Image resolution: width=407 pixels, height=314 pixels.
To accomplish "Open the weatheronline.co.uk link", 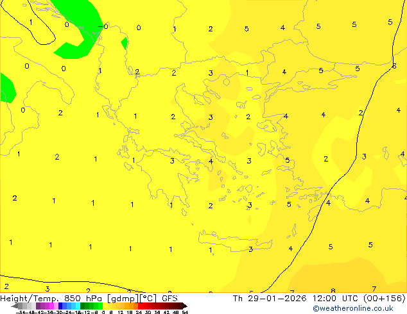I will pyautogui.click(x=353, y=308).
